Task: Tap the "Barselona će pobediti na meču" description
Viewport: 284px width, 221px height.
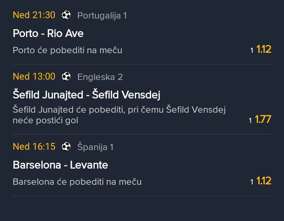Action: coord(77,182)
